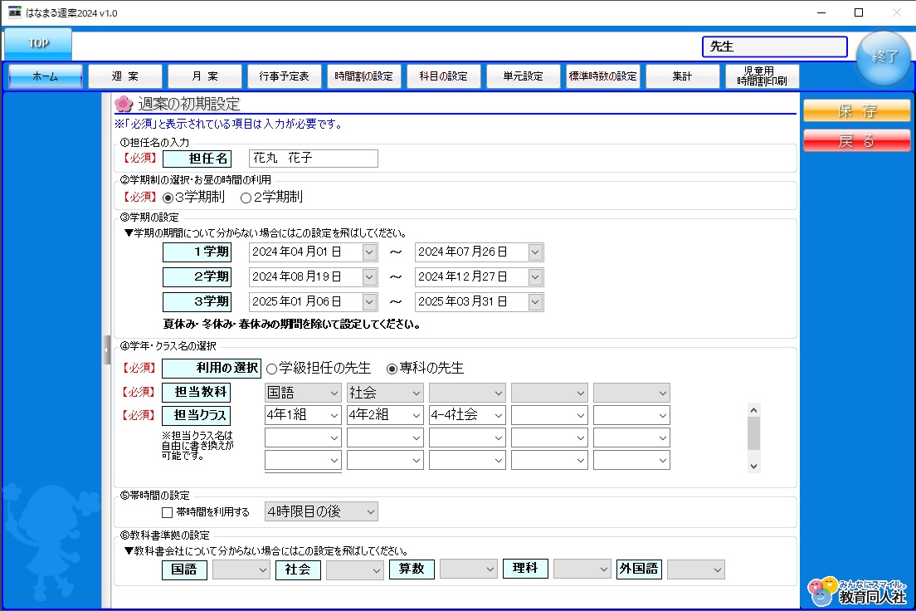Open 1学期 start date picker
Image resolution: width=916 pixels, height=611 pixels.
(368, 252)
